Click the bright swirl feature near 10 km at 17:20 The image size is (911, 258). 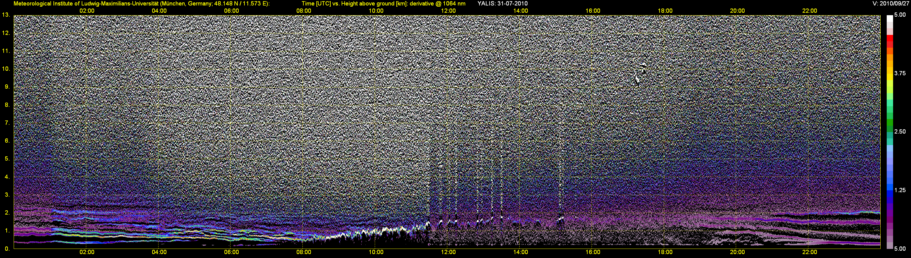click(x=640, y=73)
